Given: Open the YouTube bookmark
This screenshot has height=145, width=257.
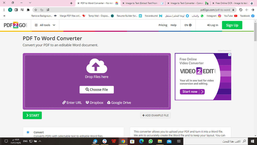Looking at the screenshot, I should [x=230, y=16].
